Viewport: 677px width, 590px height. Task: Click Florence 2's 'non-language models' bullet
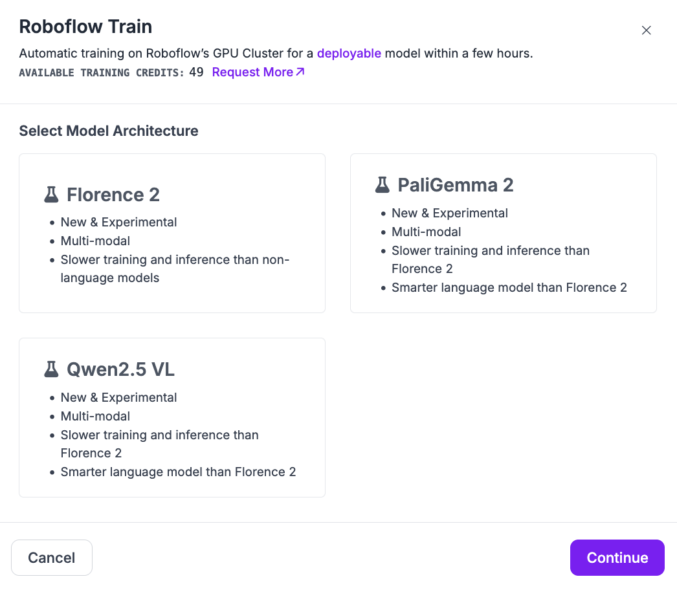[x=175, y=268]
